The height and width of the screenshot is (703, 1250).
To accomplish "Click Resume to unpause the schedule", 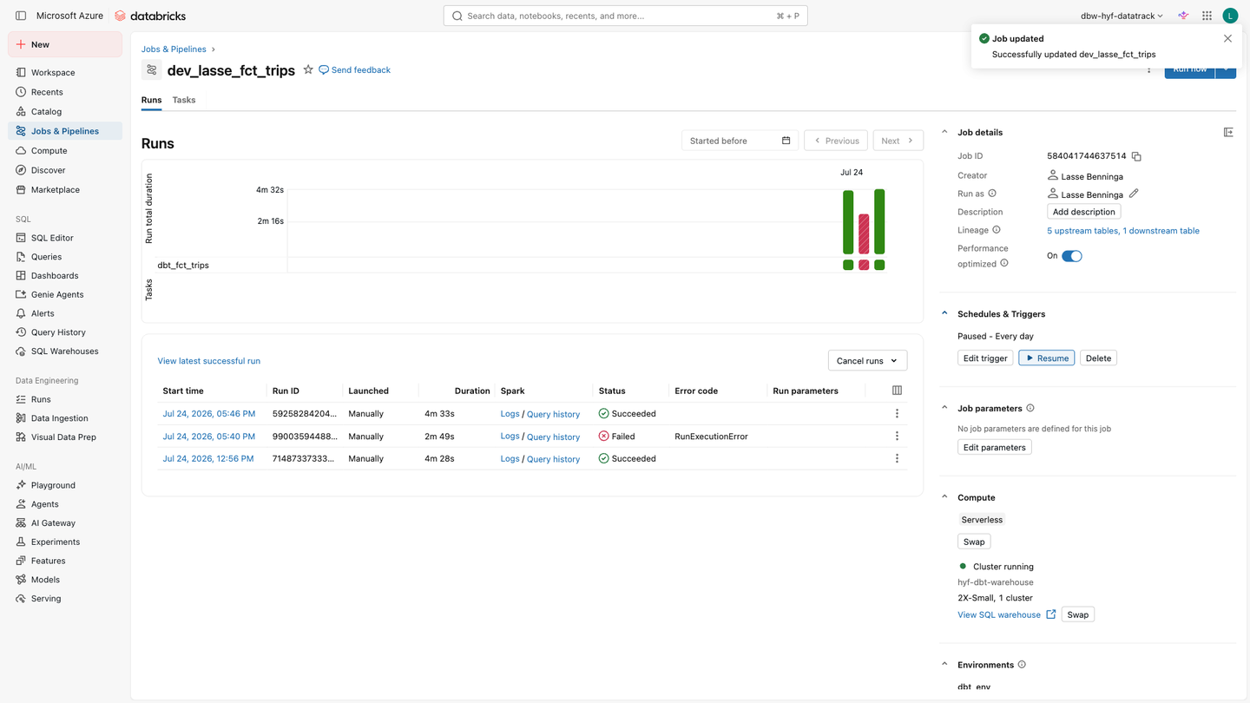I will pyautogui.click(x=1047, y=358).
